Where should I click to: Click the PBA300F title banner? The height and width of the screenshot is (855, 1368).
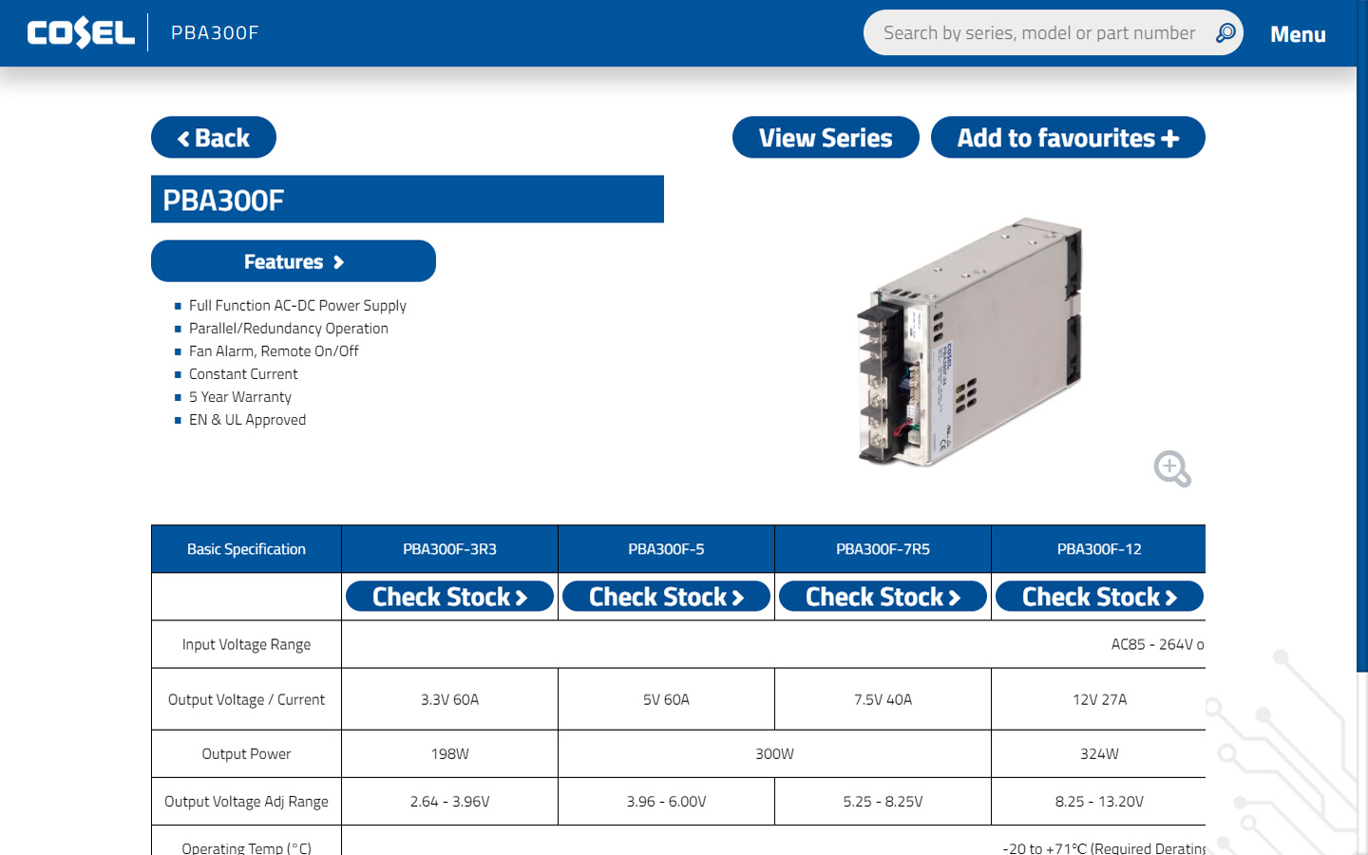[x=407, y=199]
